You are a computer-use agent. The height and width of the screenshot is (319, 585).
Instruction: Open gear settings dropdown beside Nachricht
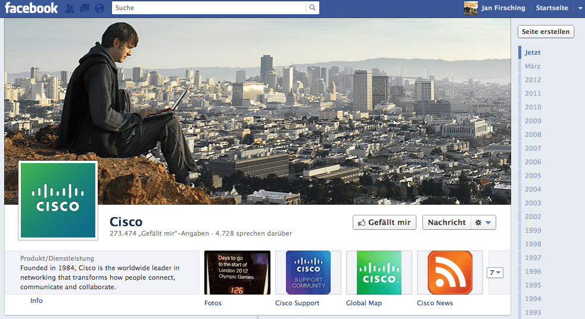tap(483, 223)
